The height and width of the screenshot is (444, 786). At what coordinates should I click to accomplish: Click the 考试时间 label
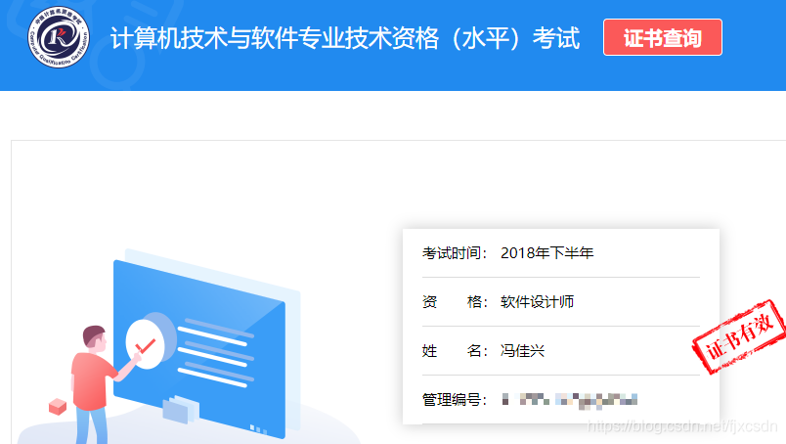(x=455, y=253)
